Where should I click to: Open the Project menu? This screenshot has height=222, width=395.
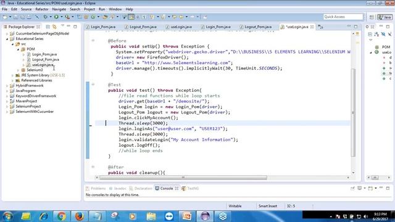tap(89, 9)
